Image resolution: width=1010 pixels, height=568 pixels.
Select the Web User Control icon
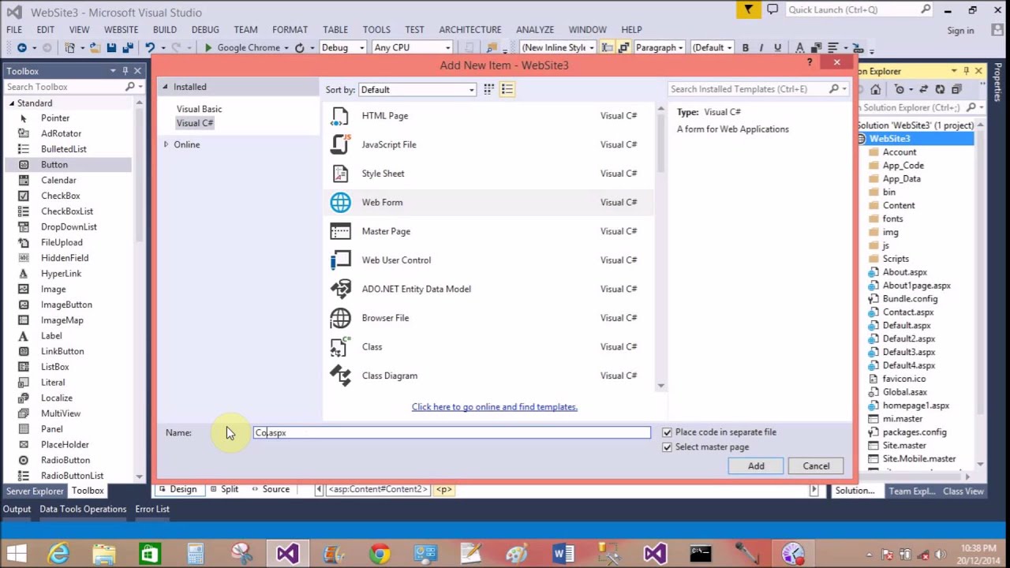(340, 260)
